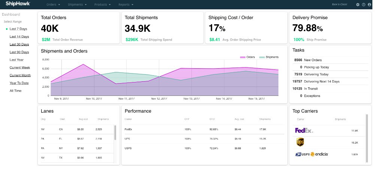Open the Products dropdown menu
The width and height of the screenshot is (375, 169).
coord(103,4)
